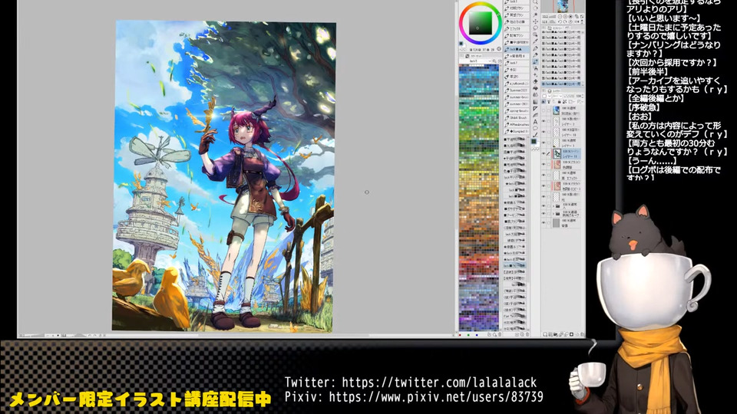Open the カラーセット palette tab
The width and height of the screenshot is (737, 414).
[474, 56]
